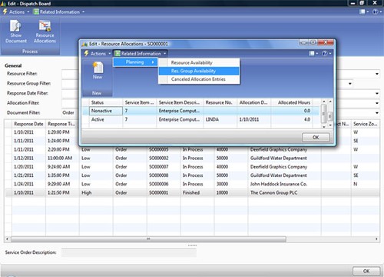
Task: Click OK in Resource Allocations dialog
Action: pos(316,137)
